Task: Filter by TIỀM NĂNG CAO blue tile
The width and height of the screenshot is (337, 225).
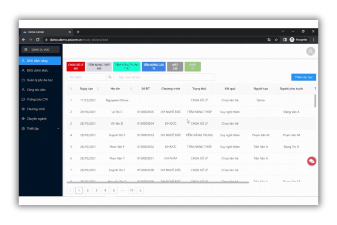Action: pyautogui.click(x=154, y=67)
